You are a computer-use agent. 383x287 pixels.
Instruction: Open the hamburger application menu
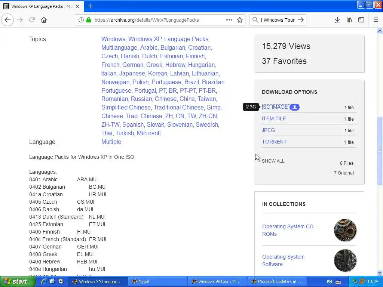(x=376, y=20)
